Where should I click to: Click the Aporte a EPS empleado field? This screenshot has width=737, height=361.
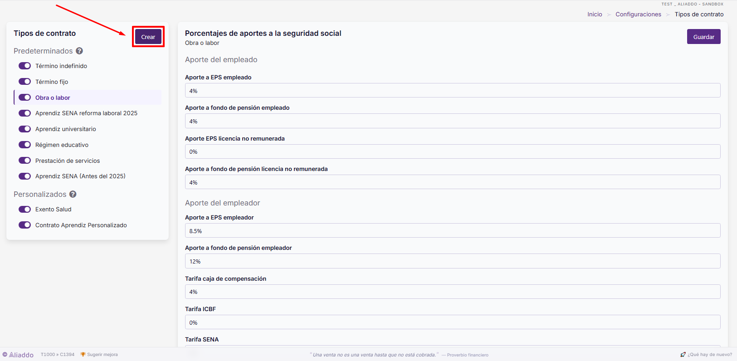click(x=453, y=90)
